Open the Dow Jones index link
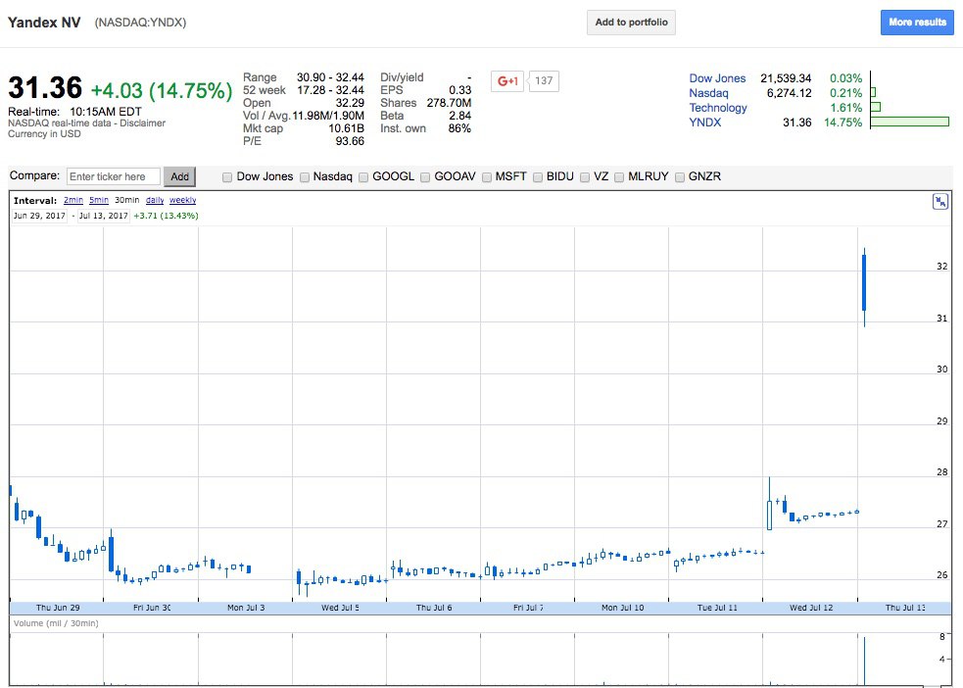The image size is (963, 688). 717,78
